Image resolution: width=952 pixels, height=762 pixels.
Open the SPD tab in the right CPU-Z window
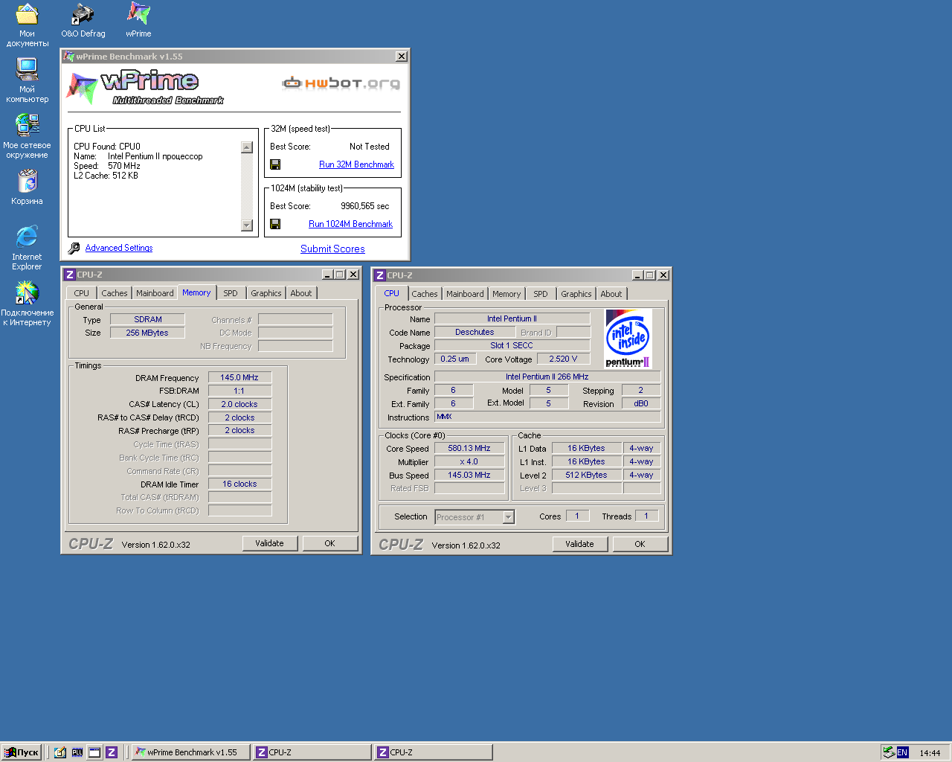click(x=541, y=294)
